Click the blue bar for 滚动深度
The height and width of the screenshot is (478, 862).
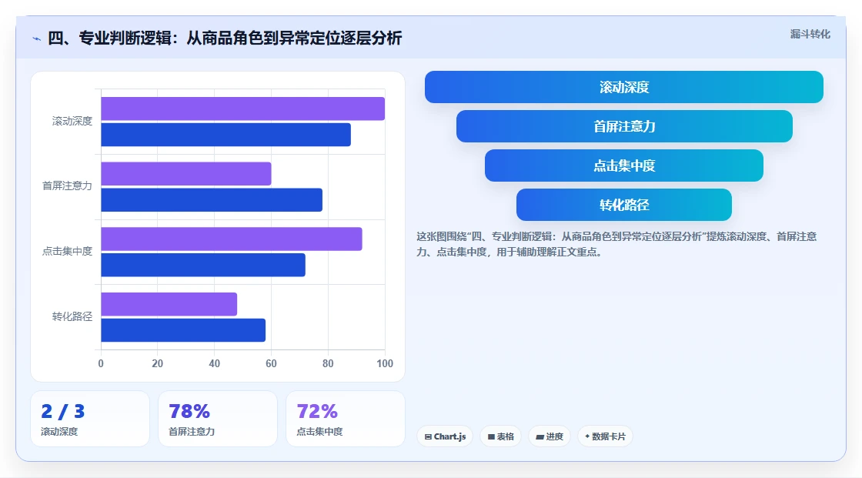[x=226, y=135]
